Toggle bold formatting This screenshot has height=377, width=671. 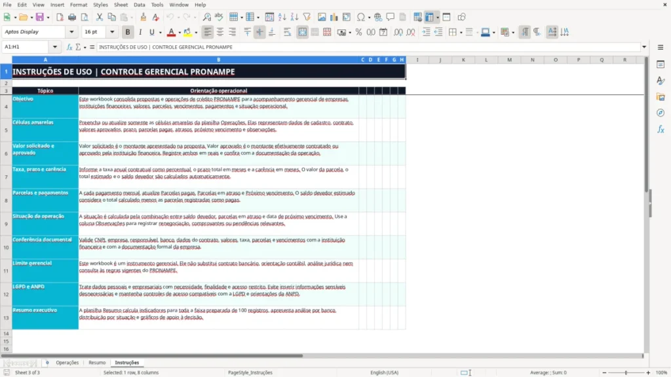tap(128, 32)
